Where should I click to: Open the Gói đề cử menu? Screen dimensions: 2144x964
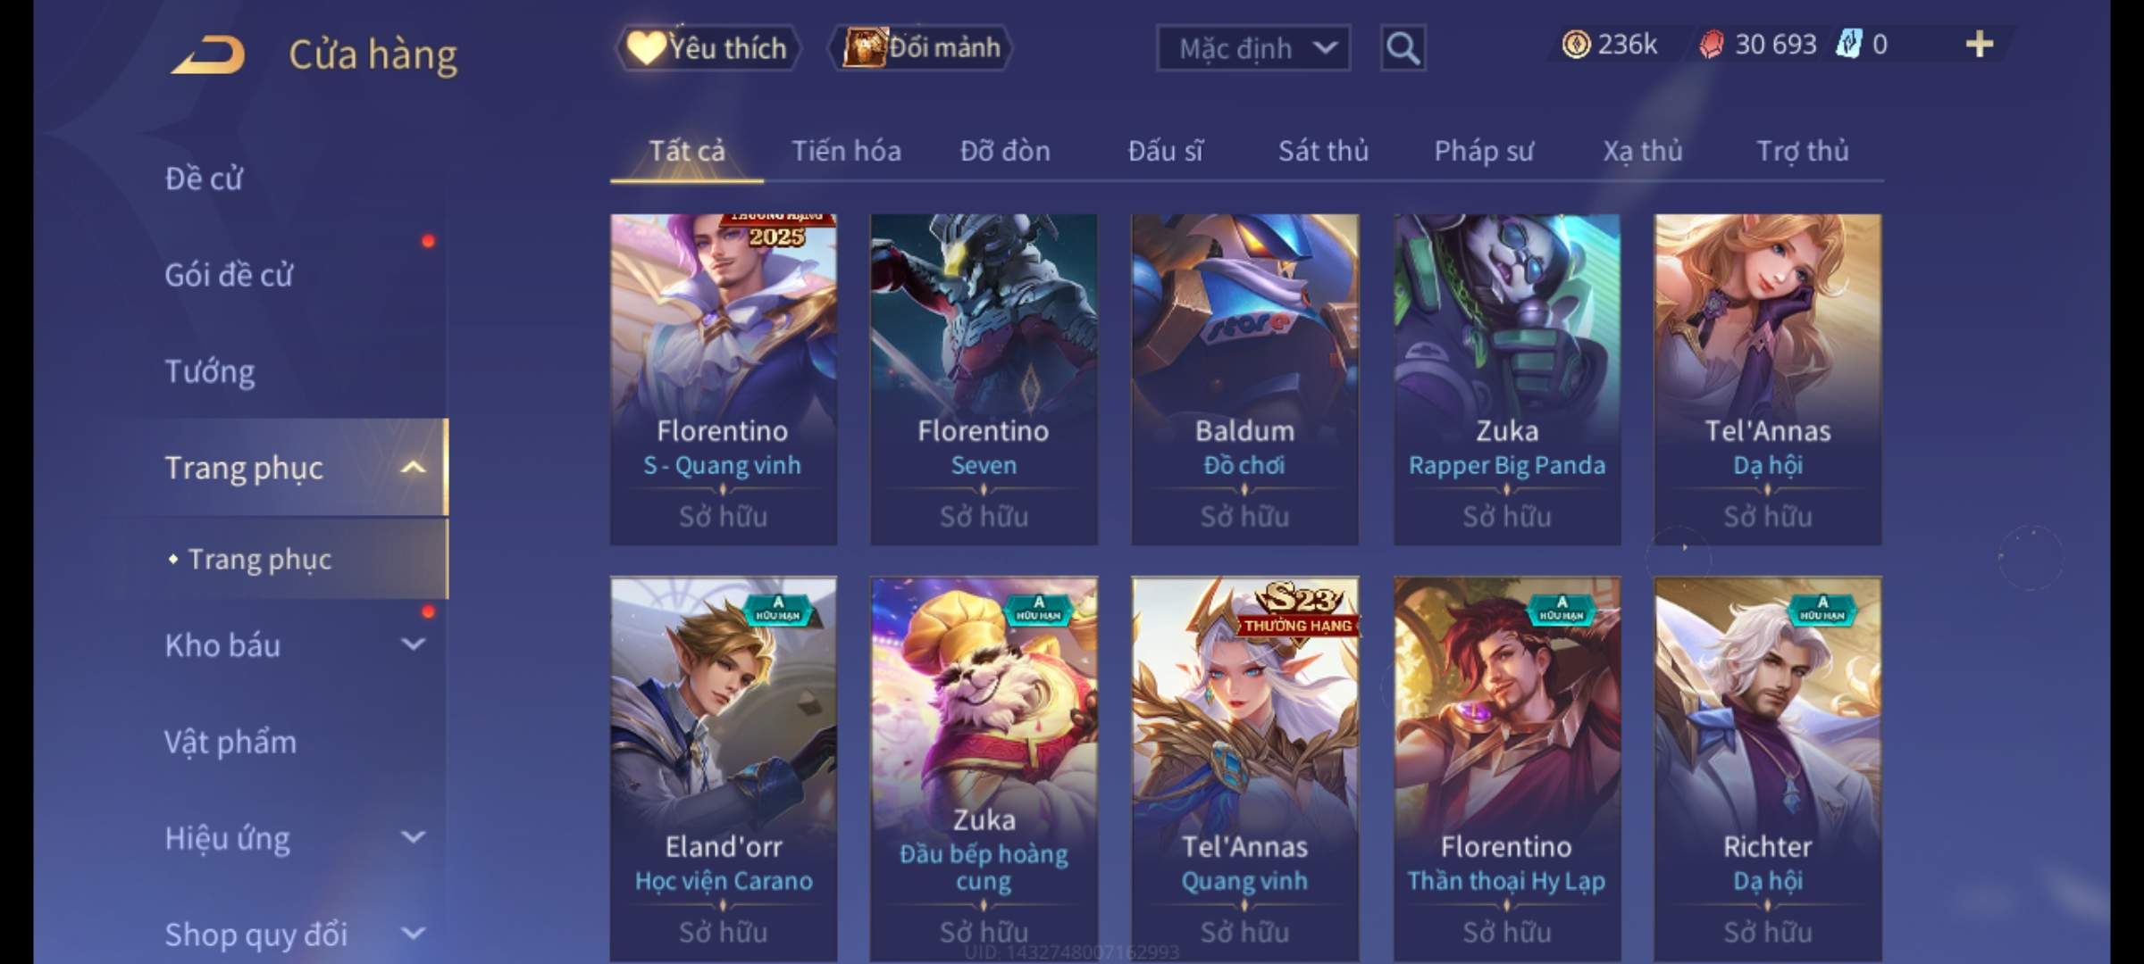point(229,275)
